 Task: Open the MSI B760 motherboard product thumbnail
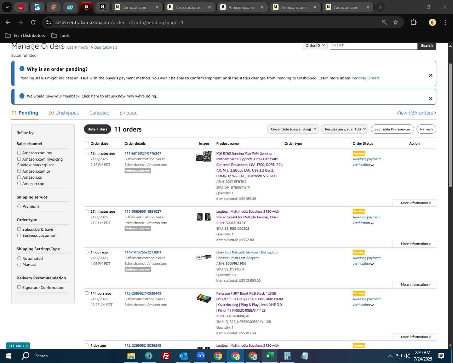tap(204, 156)
